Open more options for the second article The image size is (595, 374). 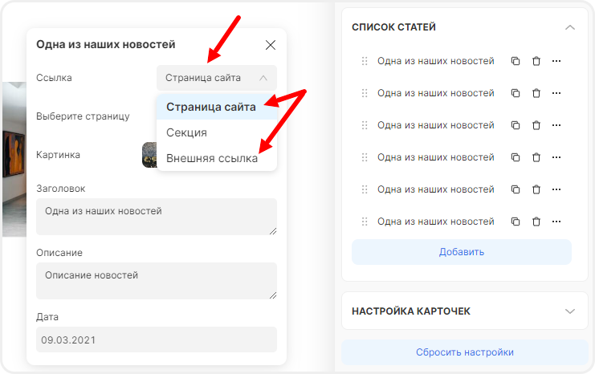pos(556,93)
